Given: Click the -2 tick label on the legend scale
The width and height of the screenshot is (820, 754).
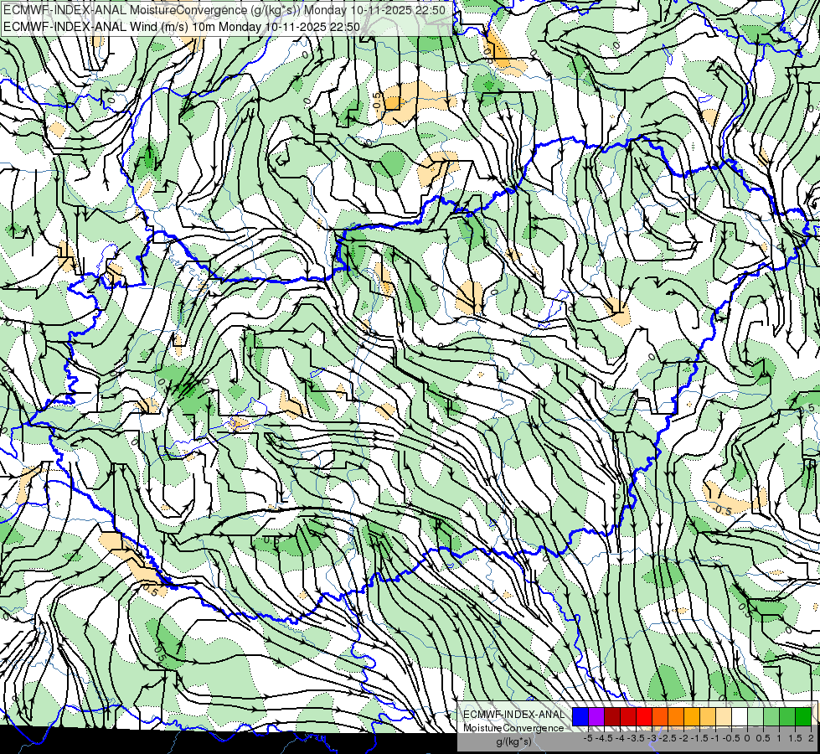Looking at the screenshot, I should click(684, 738).
